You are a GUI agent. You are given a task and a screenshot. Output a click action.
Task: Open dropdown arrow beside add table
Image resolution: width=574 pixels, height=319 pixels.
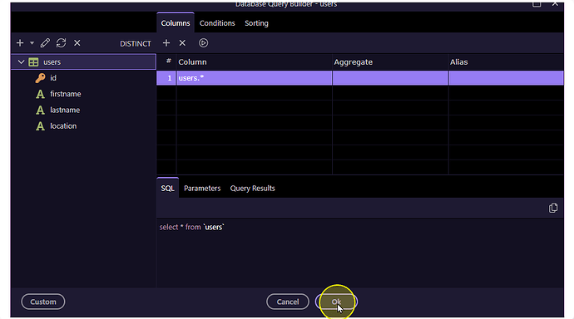pyautogui.click(x=32, y=43)
